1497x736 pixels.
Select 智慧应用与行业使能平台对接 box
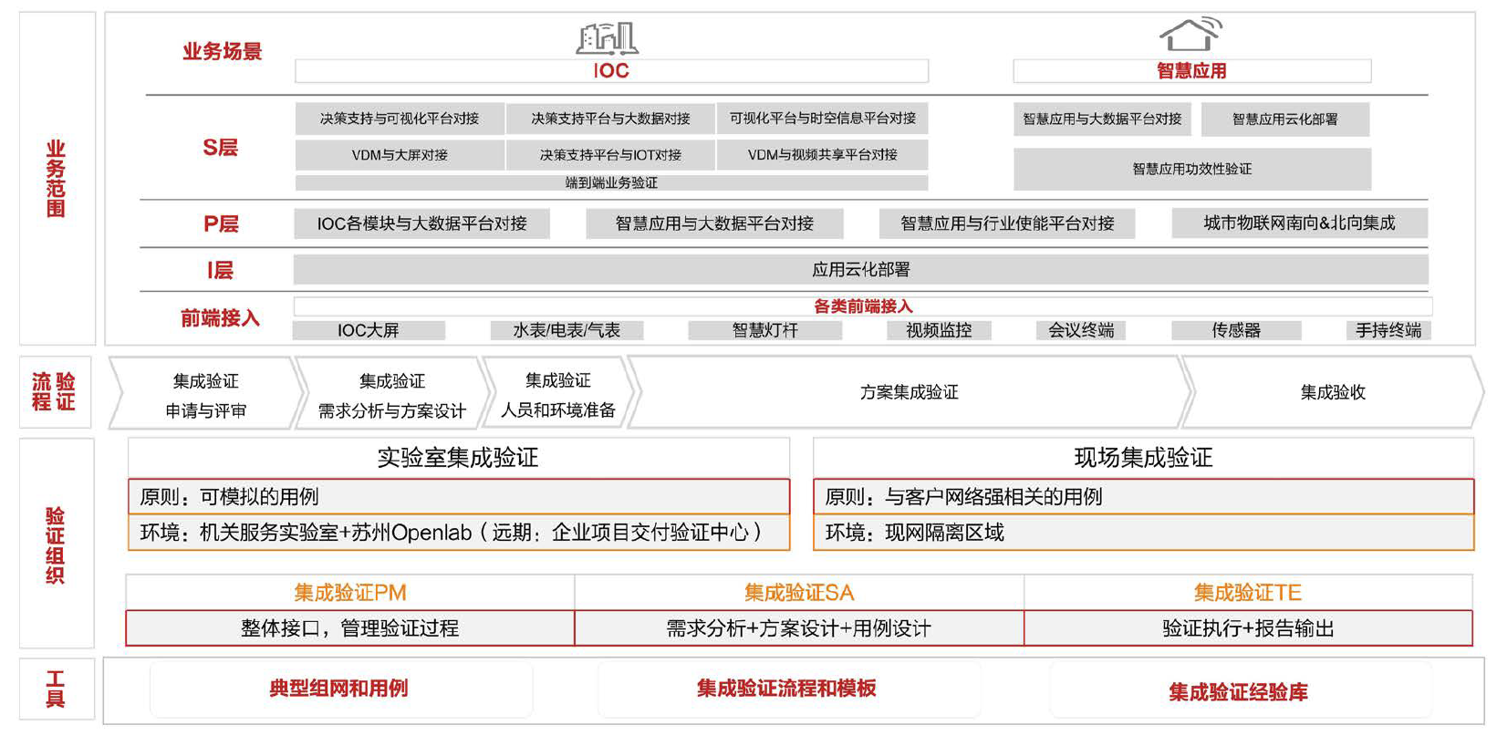[x=1007, y=223]
